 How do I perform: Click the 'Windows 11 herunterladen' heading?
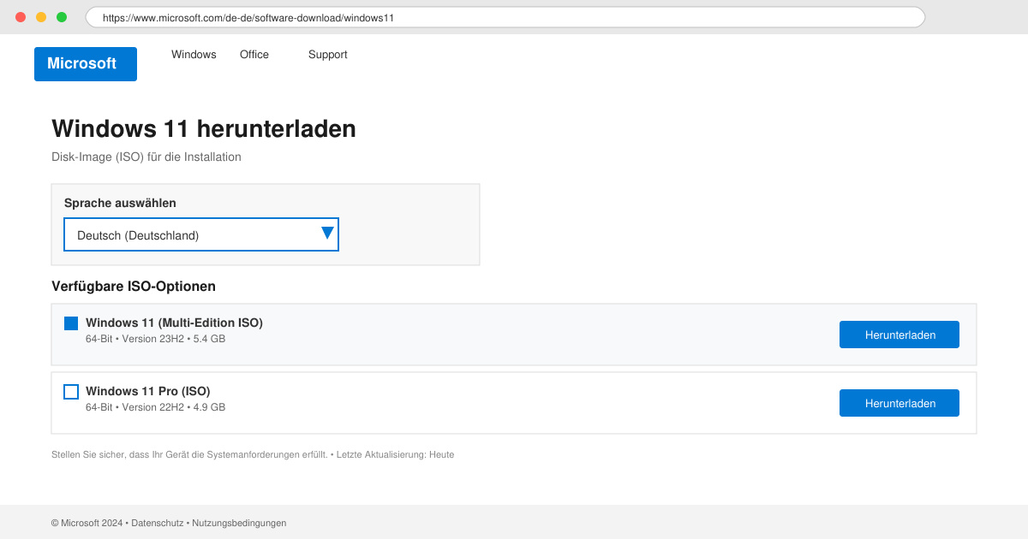point(204,129)
